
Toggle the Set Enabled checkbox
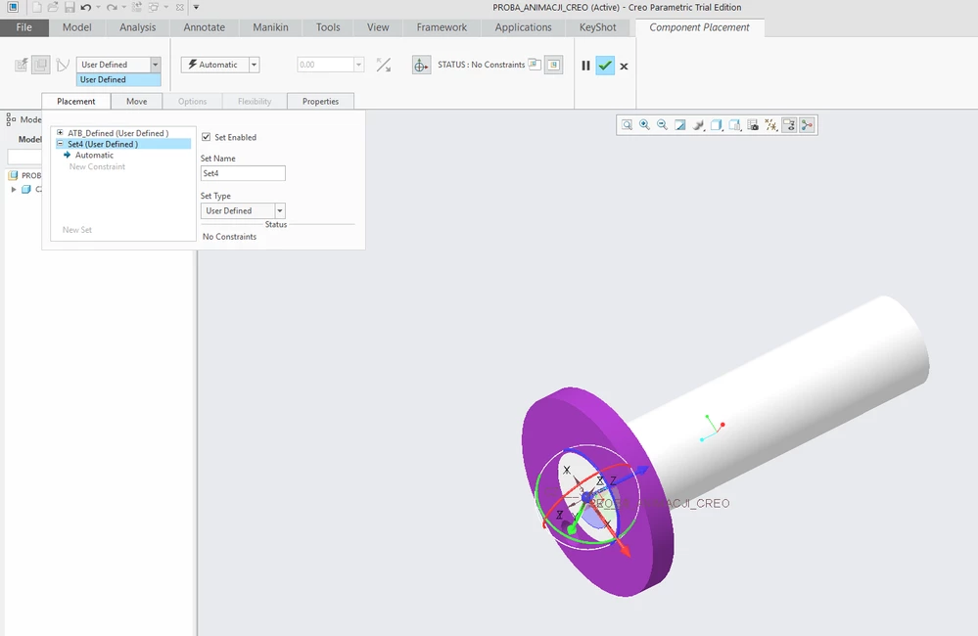click(x=206, y=137)
